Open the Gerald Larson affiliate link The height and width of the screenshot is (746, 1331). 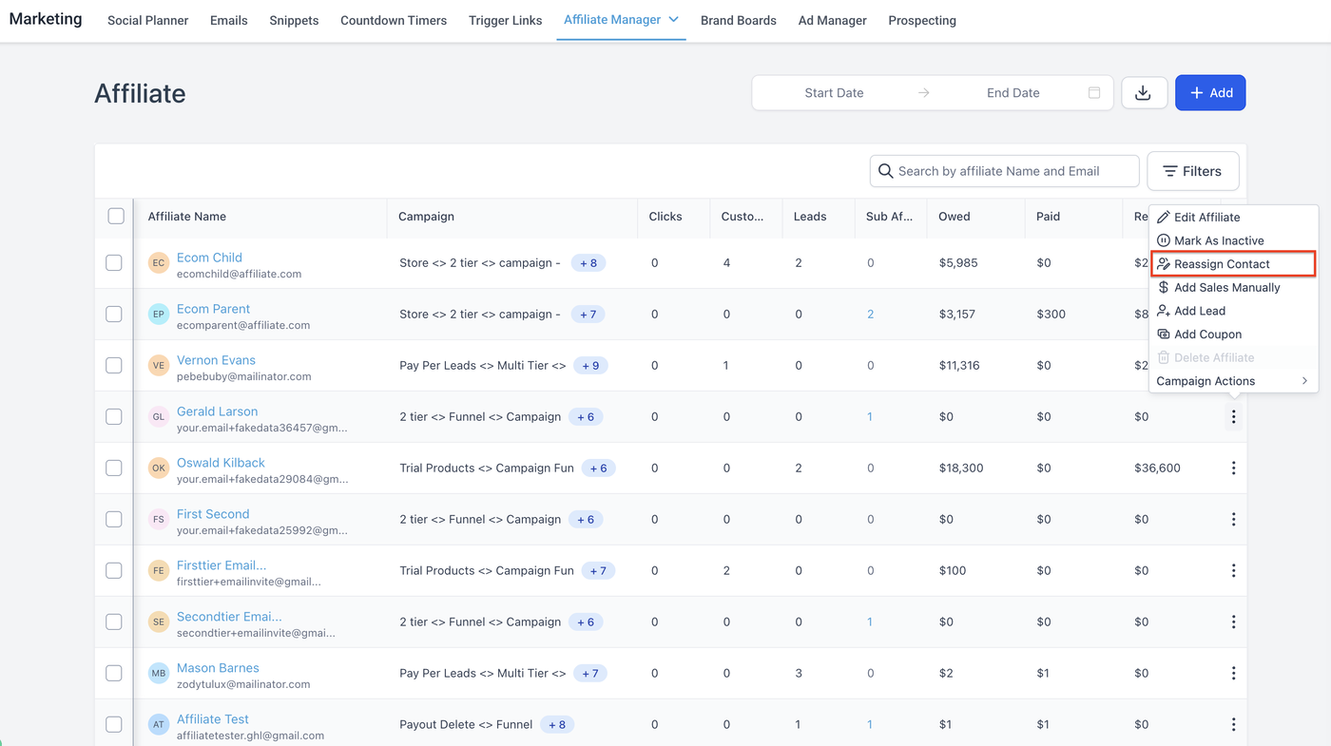(217, 411)
